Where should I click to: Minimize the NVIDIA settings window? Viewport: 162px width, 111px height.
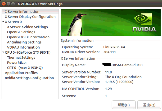[8, 4]
